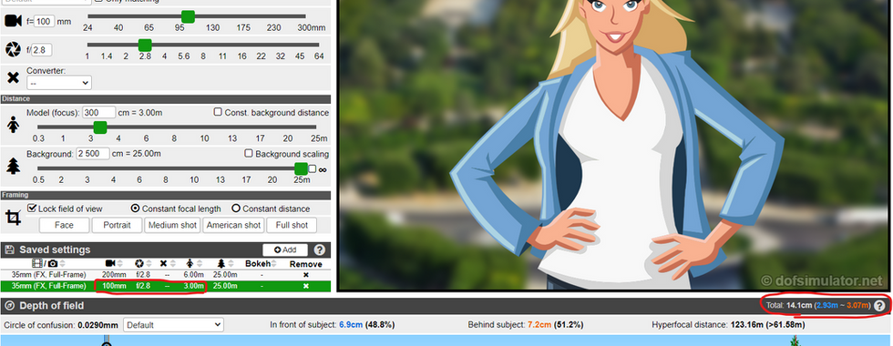This screenshot has height=346, width=893.
Task: Click the Total 14.1cm depth of field readout
Action: 818,306
